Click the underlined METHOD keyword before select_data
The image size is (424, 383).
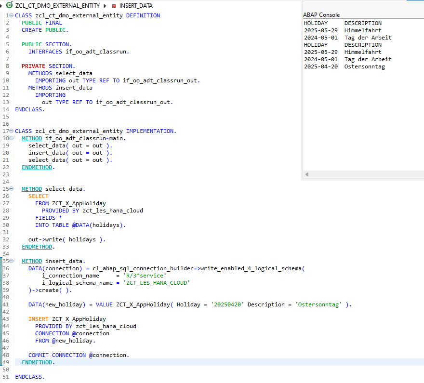[32, 189]
